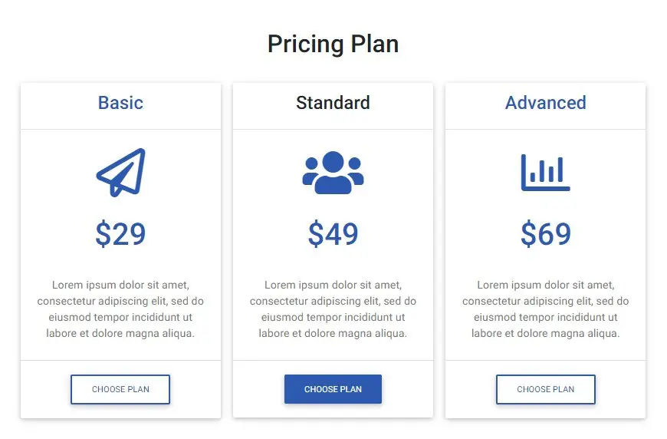
Task: Select the $69 price label
Action: pos(545,233)
